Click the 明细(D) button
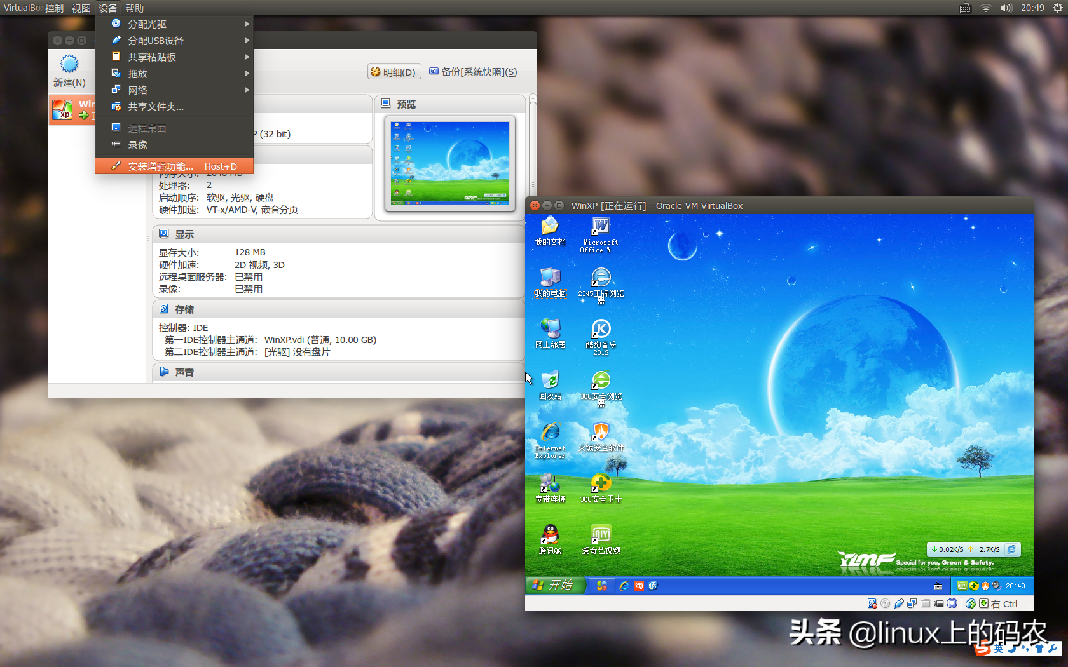Image resolution: width=1068 pixels, height=667 pixels. pyautogui.click(x=394, y=72)
